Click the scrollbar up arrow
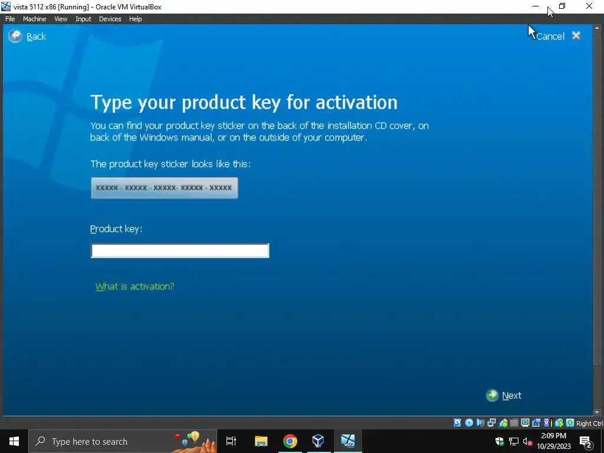 [x=597, y=28]
